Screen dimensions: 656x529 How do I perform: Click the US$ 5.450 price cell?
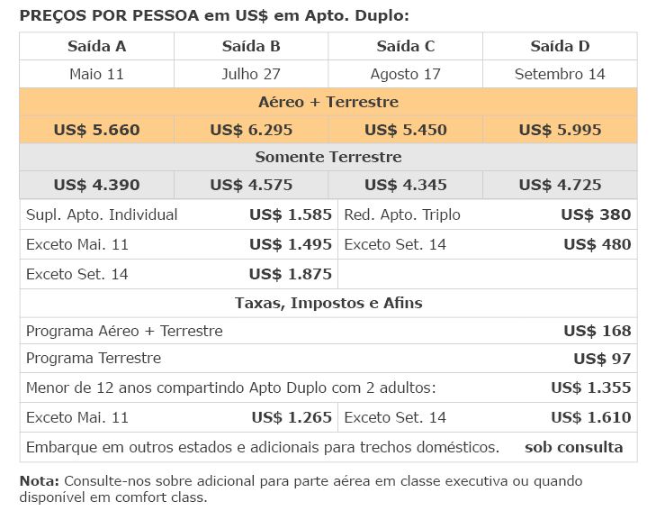[406, 130]
